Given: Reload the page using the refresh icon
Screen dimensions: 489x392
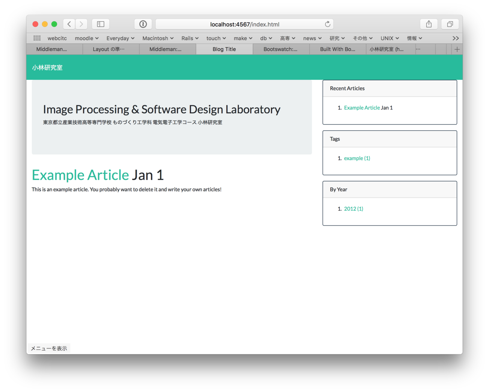Looking at the screenshot, I should pyautogui.click(x=328, y=24).
